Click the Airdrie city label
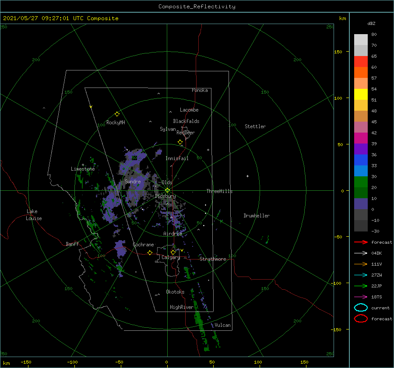Image resolution: width=394 pixels, height=368 pixels. tap(172, 234)
